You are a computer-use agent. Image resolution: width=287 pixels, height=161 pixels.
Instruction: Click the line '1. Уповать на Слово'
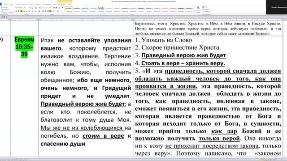point(164,40)
